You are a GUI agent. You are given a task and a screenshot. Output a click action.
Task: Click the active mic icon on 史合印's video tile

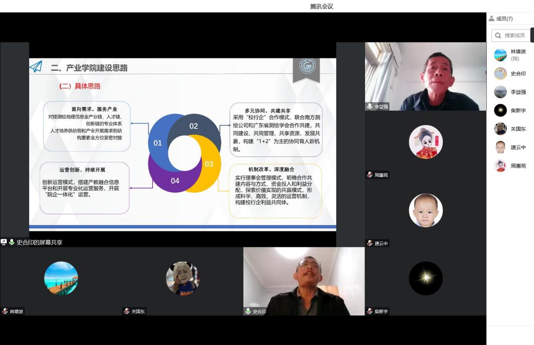pyautogui.click(x=248, y=311)
